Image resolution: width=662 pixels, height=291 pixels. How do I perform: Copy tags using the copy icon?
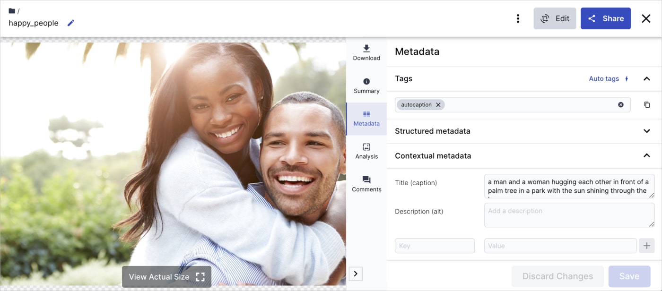(x=647, y=105)
